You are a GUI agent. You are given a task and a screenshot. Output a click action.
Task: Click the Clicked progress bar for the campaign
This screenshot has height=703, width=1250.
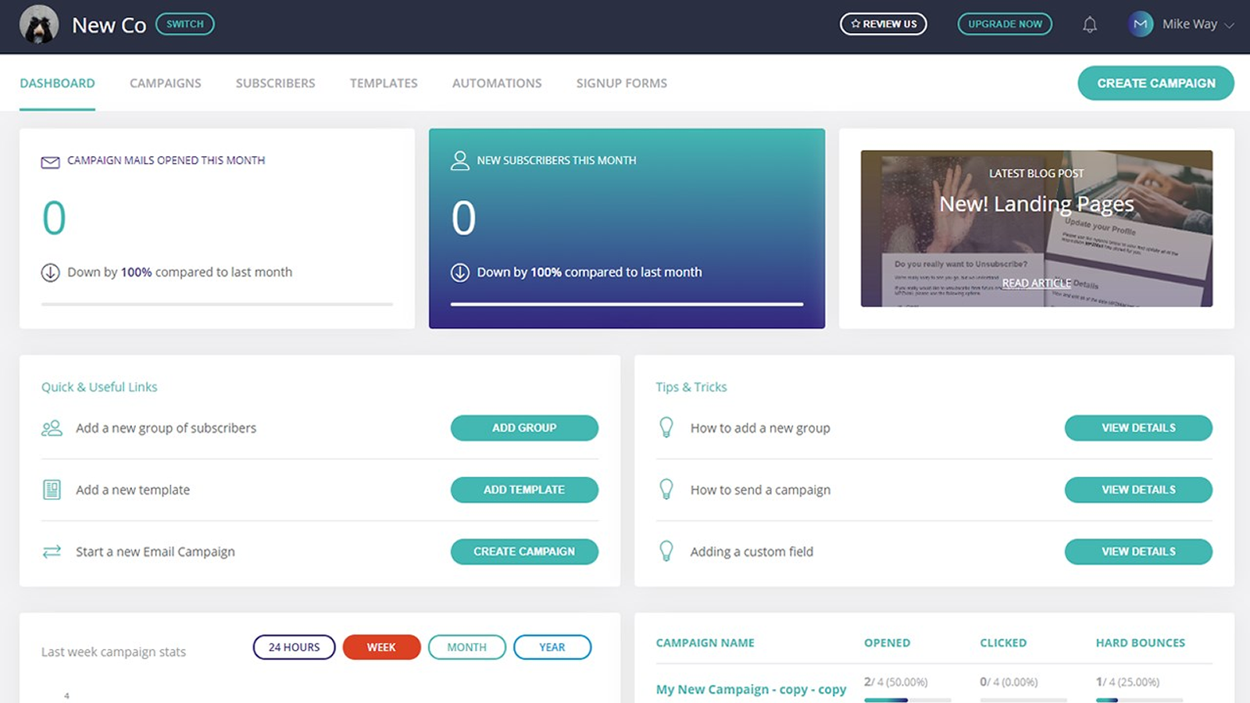1023,700
